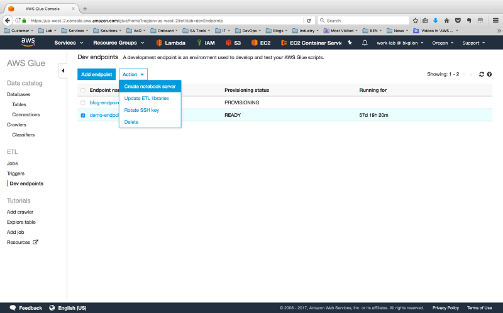Viewport: 503px width, 313px height.
Task: Start the Add crawler tutorial
Action: pos(20,212)
